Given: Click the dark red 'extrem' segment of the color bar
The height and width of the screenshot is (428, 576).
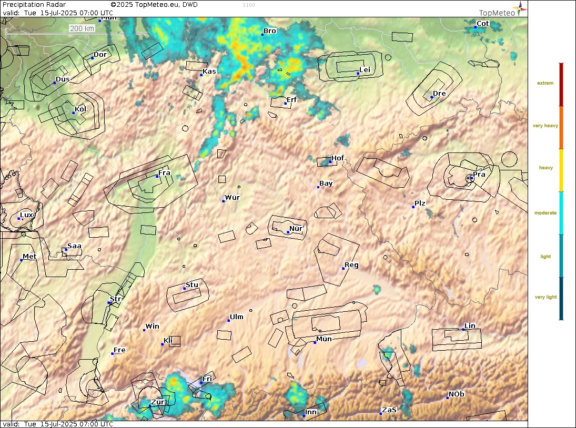Looking at the screenshot, I should (x=561, y=85).
